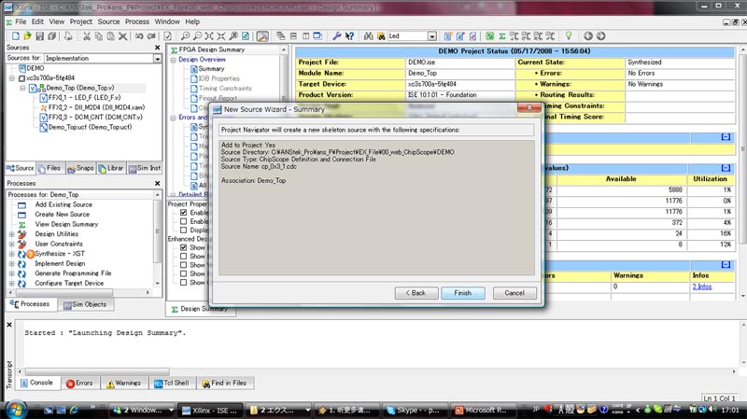This screenshot has height=419, width=747.
Task: Click the Back button in the wizard
Action: tap(416, 293)
